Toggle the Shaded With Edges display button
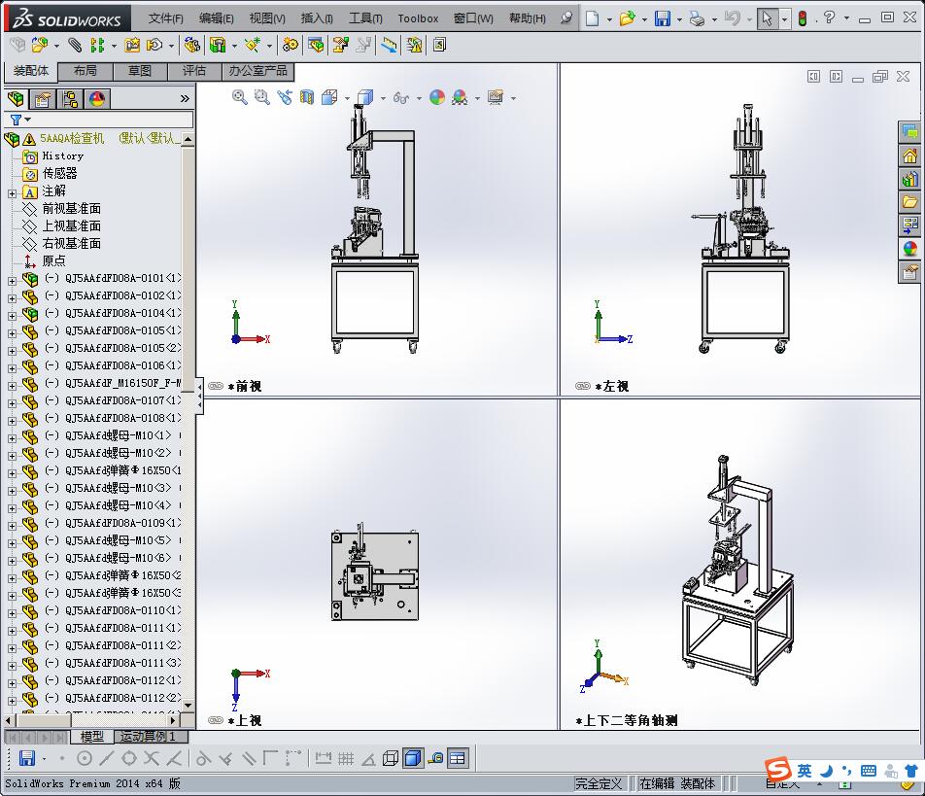This screenshot has height=796, width=925. click(x=413, y=758)
